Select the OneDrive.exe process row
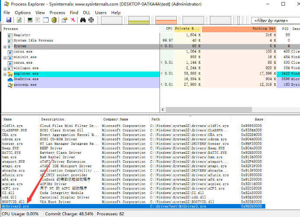The width and height of the screenshot is (300, 217). pos(151,79)
